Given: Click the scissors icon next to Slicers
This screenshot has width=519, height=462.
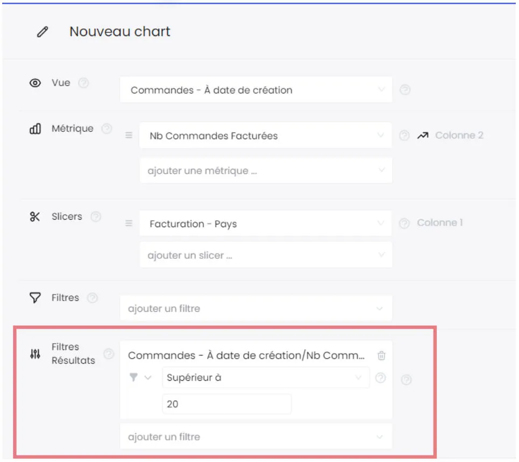Looking at the screenshot, I should pos(35,217).
